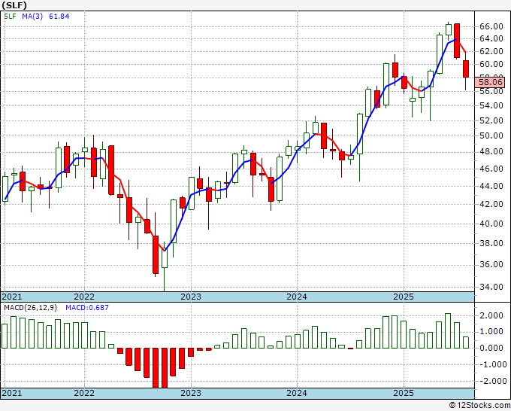511x411 pixels.
Task: Click the 36.00 price axis label
Action: click(491, 264)
